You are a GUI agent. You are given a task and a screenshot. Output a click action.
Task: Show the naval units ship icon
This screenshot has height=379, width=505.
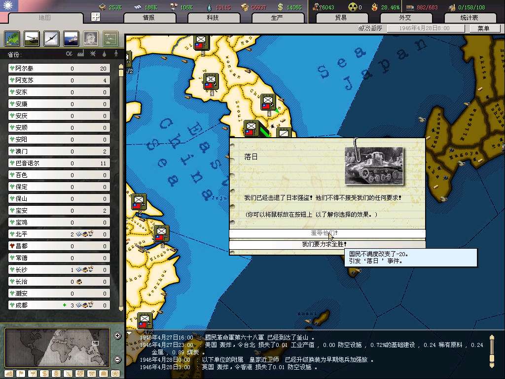tap(71, 38)
